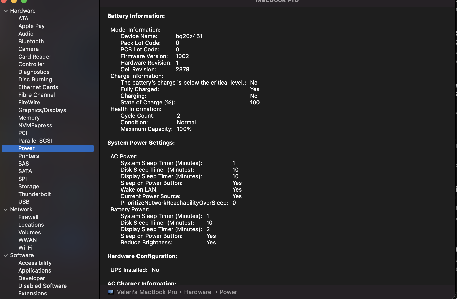Collapse the Network section chevron
Screen dimensions: 457x299
click(x=6, y=210)
